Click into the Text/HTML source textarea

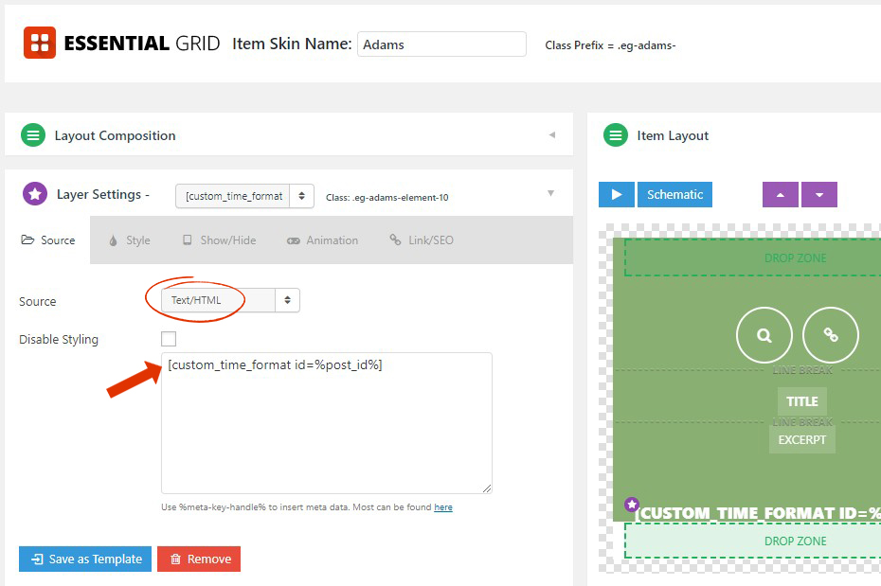click(x=327, y=423)
